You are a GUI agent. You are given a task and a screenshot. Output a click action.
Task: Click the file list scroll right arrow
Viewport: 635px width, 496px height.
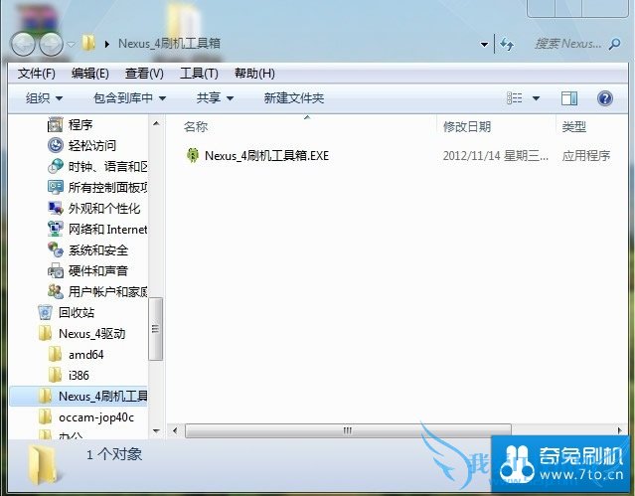pyautogui.click(x=619, y=430)
